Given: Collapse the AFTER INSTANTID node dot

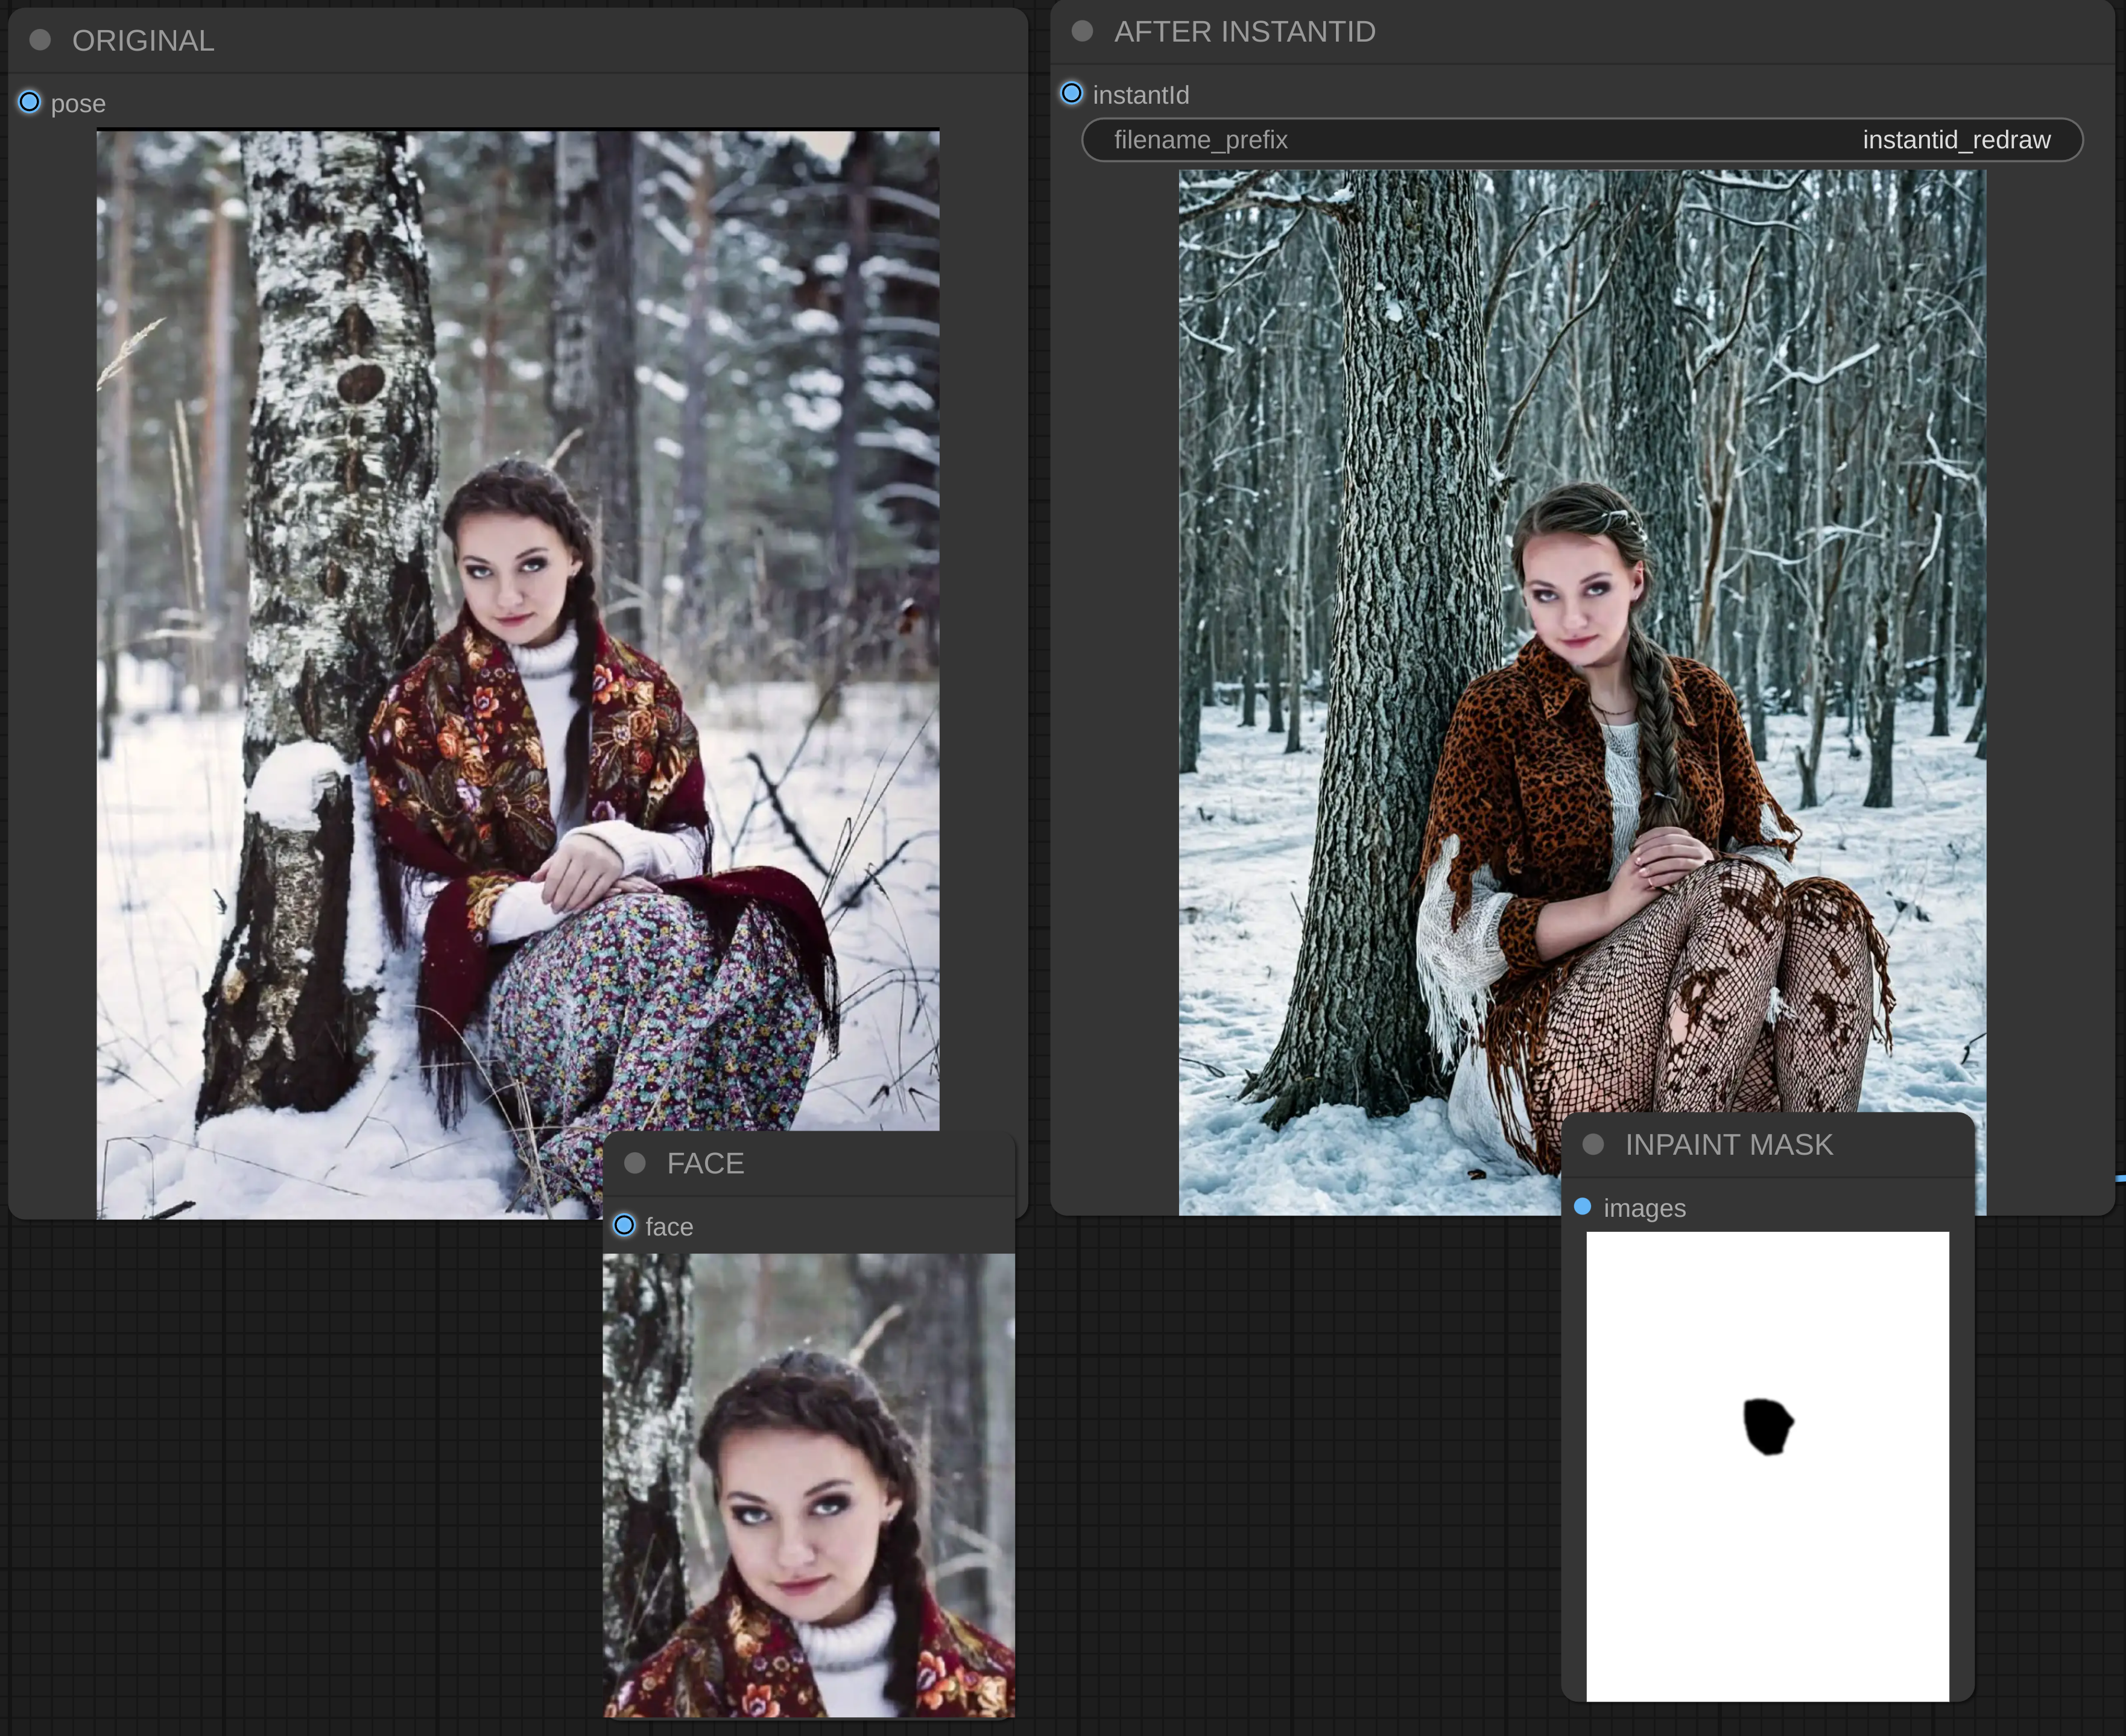Looking at the screenshot, I should click(1082, 31).
